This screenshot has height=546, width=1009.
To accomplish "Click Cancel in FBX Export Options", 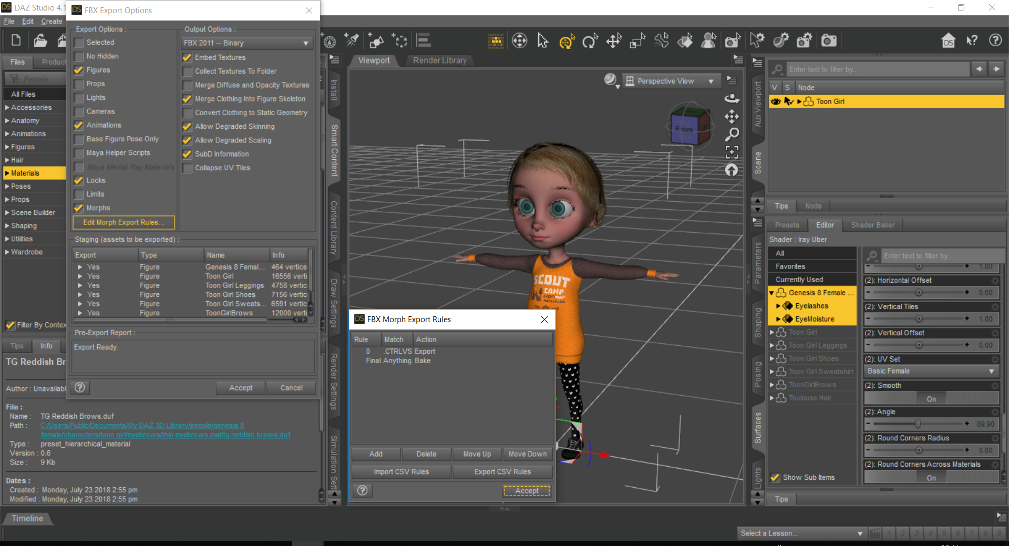I will pos(291,388).
